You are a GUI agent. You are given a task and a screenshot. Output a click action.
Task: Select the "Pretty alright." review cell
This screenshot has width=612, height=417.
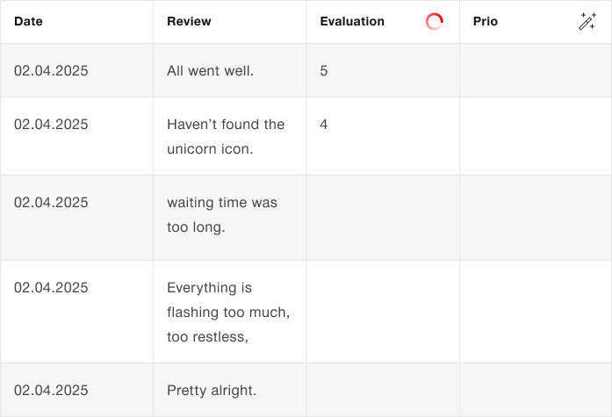click(x=212, y=390)
